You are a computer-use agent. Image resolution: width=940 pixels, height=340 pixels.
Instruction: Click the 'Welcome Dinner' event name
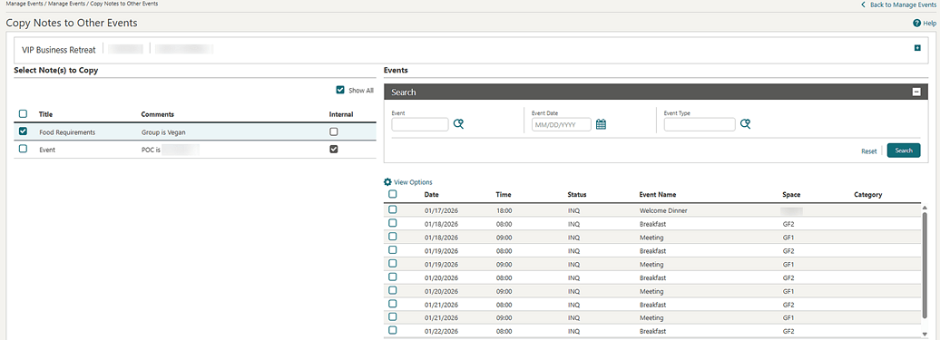(663, 210)
